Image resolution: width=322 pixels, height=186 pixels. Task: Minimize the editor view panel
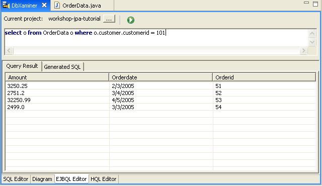(x=306, y=3)
